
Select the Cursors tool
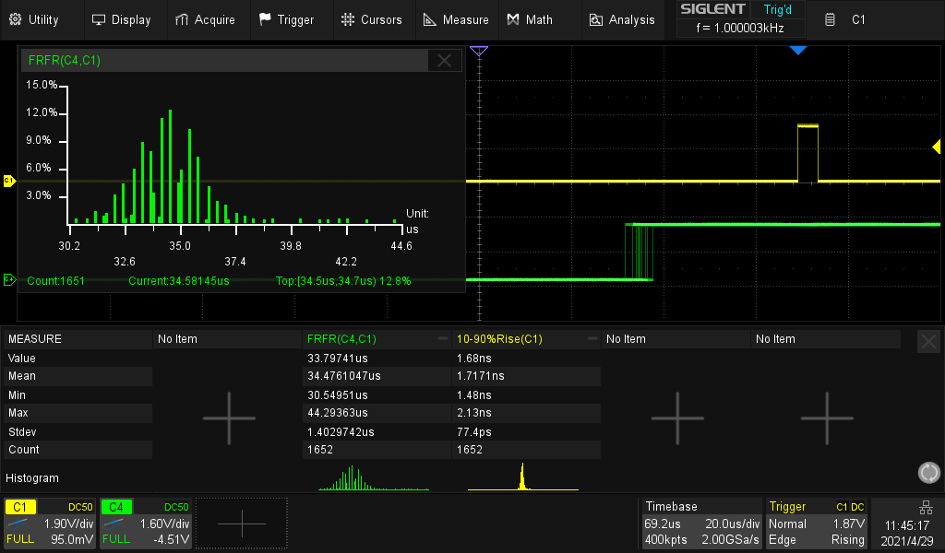(x=373, y=18)
